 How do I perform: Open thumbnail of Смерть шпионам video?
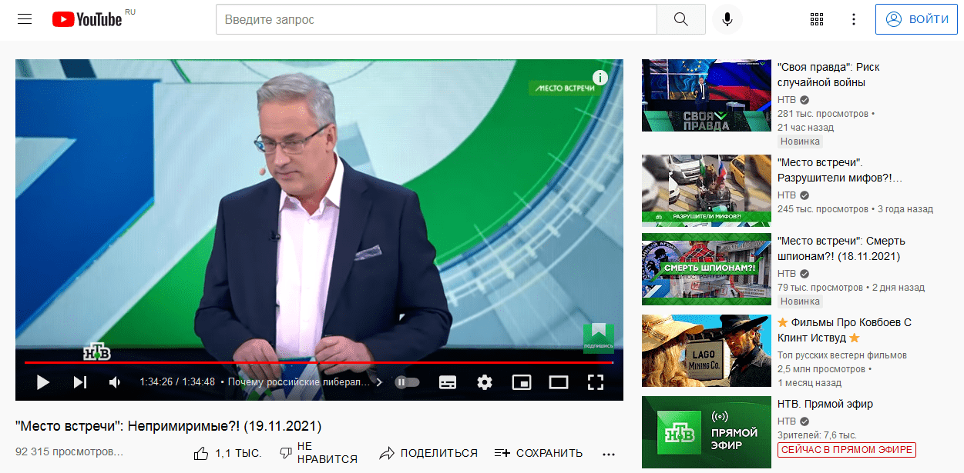(x=707, y=269)
